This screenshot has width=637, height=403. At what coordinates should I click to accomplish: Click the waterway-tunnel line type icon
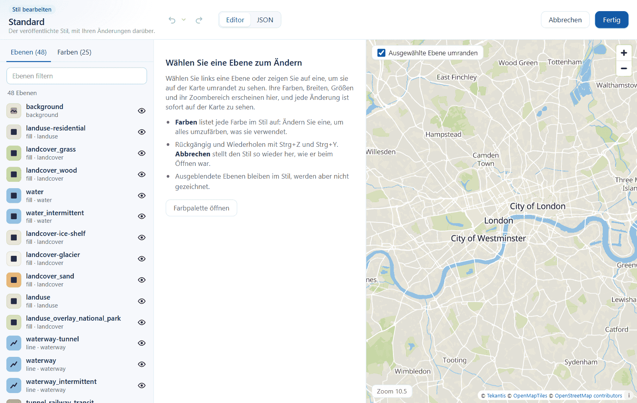[x=14, y=343]
